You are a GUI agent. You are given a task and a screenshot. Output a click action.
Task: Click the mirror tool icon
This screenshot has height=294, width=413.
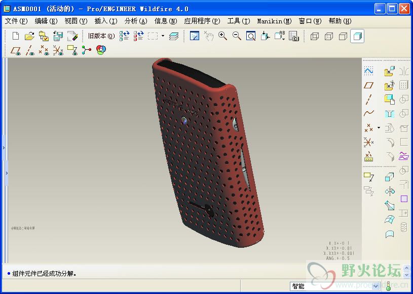pyautogui.click(x=390, y=191)
